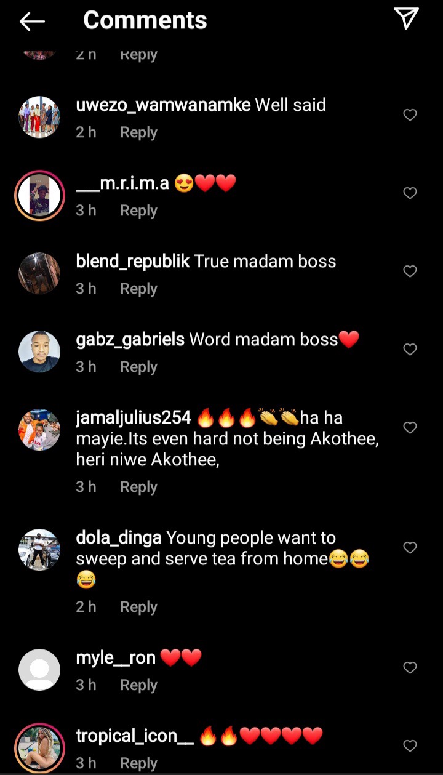Tap heart beside jamaljulius254's comment

(x=410, y=428)
